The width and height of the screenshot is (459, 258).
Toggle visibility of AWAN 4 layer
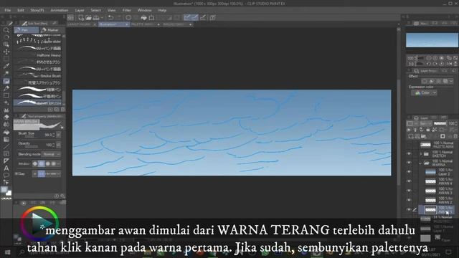click(x=410, y=181)
